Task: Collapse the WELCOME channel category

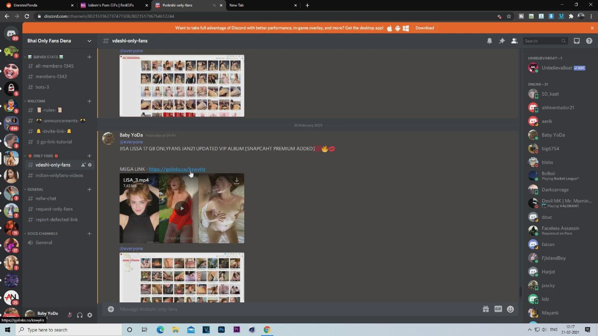Action: click(x=36, y=101)
